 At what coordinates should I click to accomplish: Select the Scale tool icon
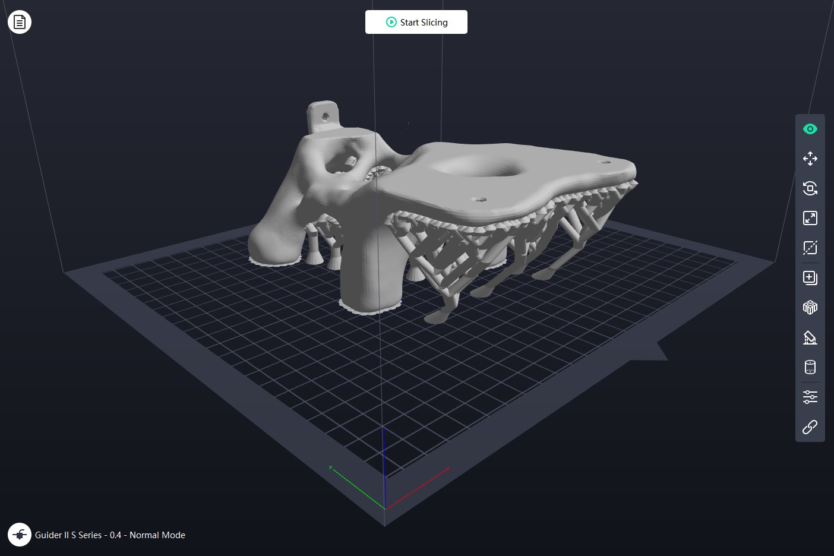810,218
